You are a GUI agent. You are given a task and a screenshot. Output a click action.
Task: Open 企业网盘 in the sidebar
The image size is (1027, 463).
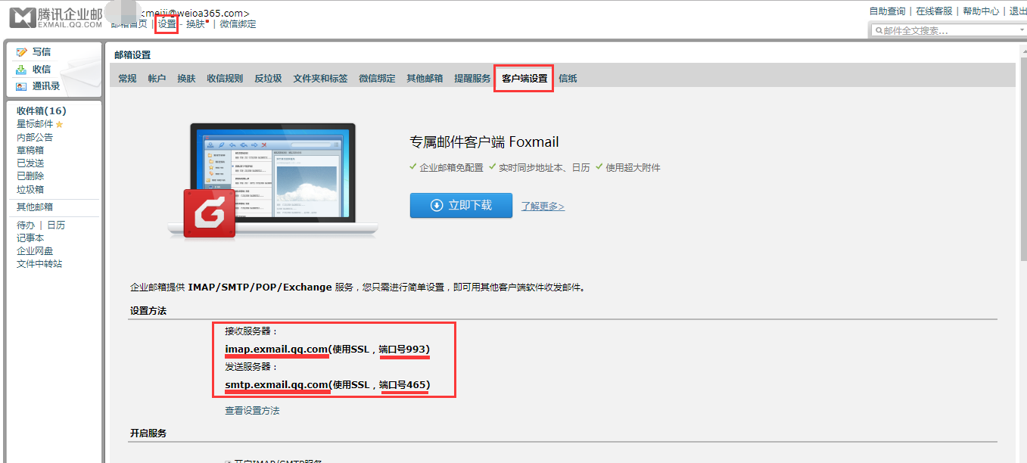[35, 250]
